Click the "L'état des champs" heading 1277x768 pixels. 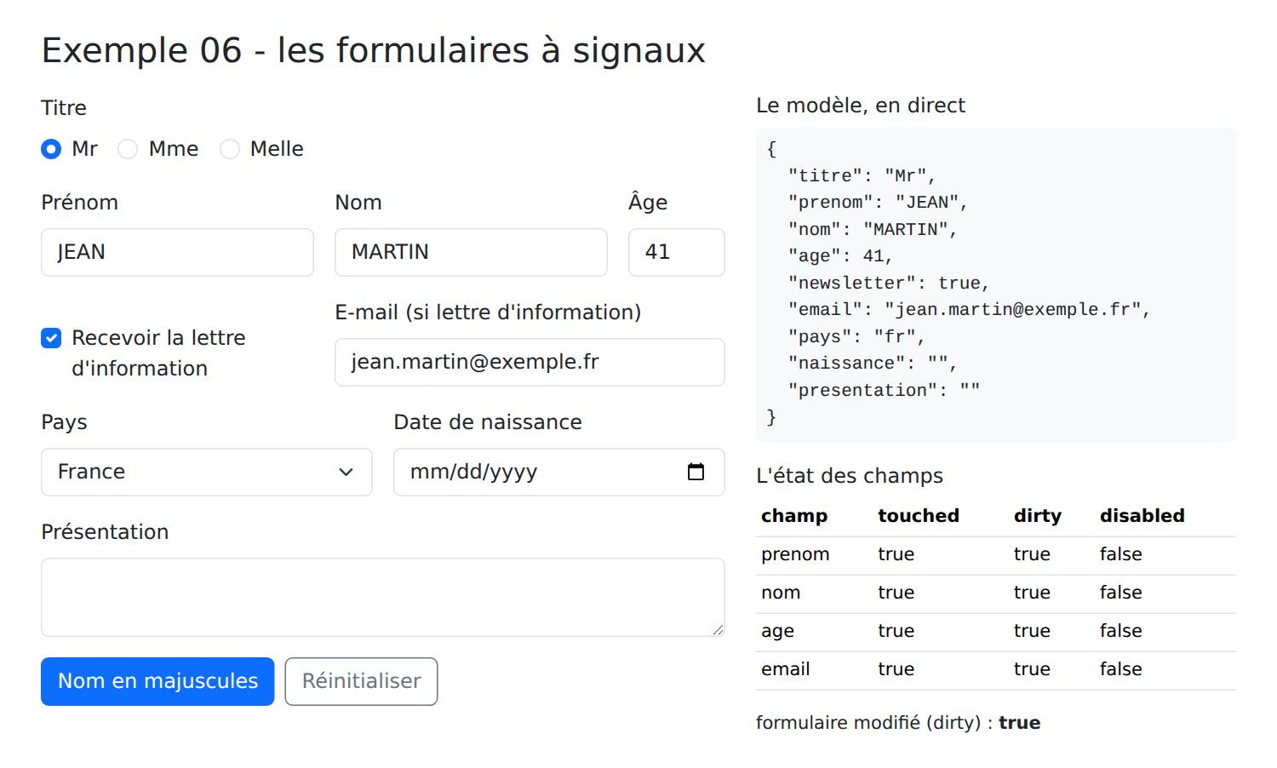coord(850,476)
